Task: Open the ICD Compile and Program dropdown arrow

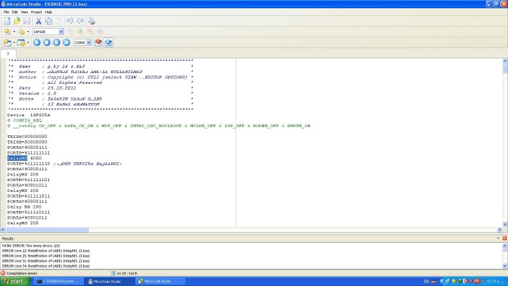Action: pyautogui.click(x=28, y=43)
